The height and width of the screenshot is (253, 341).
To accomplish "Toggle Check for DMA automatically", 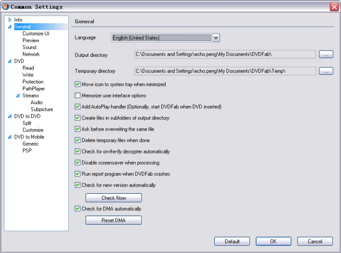I will [77, 209].
